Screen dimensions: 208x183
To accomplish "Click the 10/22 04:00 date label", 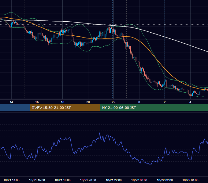I will tap(190, 180).
